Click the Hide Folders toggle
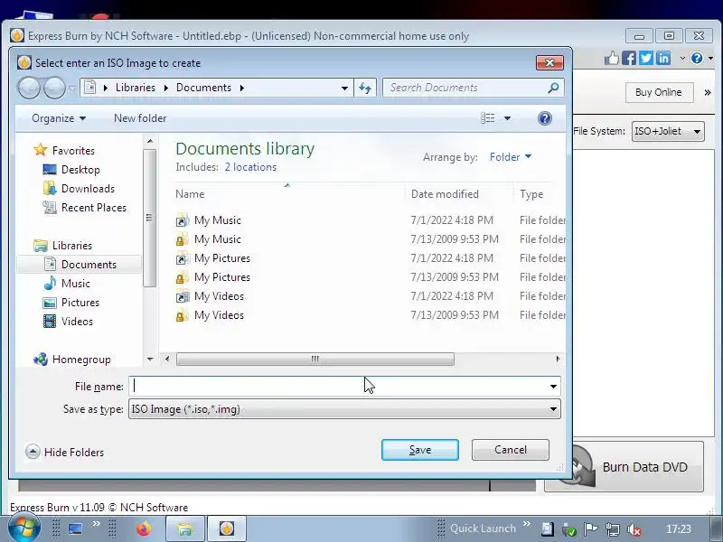The image size is (723, 542). pos(64,453)
